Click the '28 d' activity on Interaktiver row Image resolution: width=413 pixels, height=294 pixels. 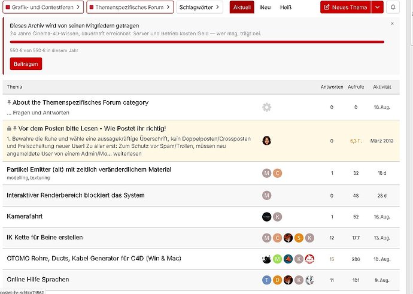click(x=382, y=196)
